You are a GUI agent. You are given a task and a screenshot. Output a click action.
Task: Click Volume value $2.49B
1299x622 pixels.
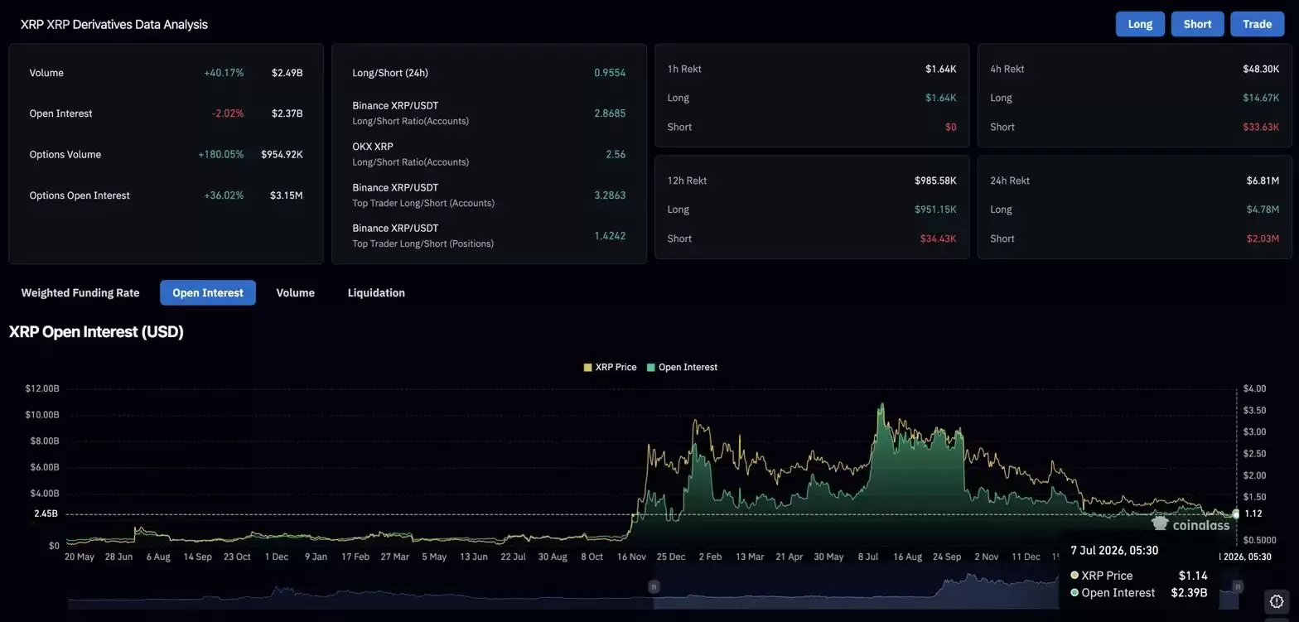point(287,73)
